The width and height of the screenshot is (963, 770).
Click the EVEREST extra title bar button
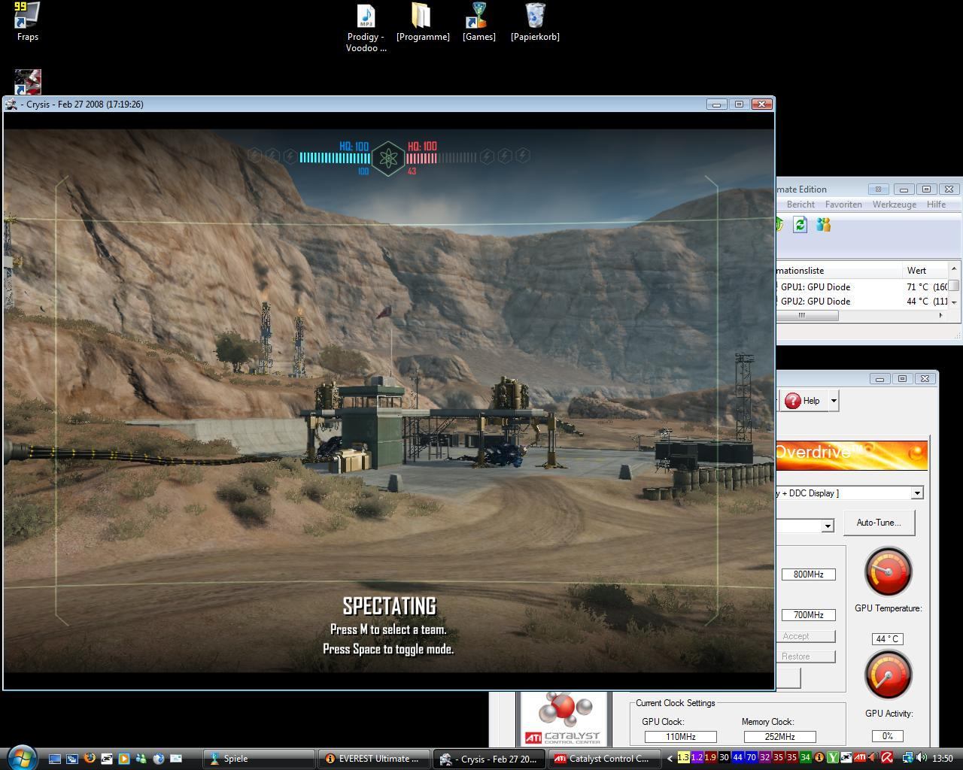click(878, 189)
